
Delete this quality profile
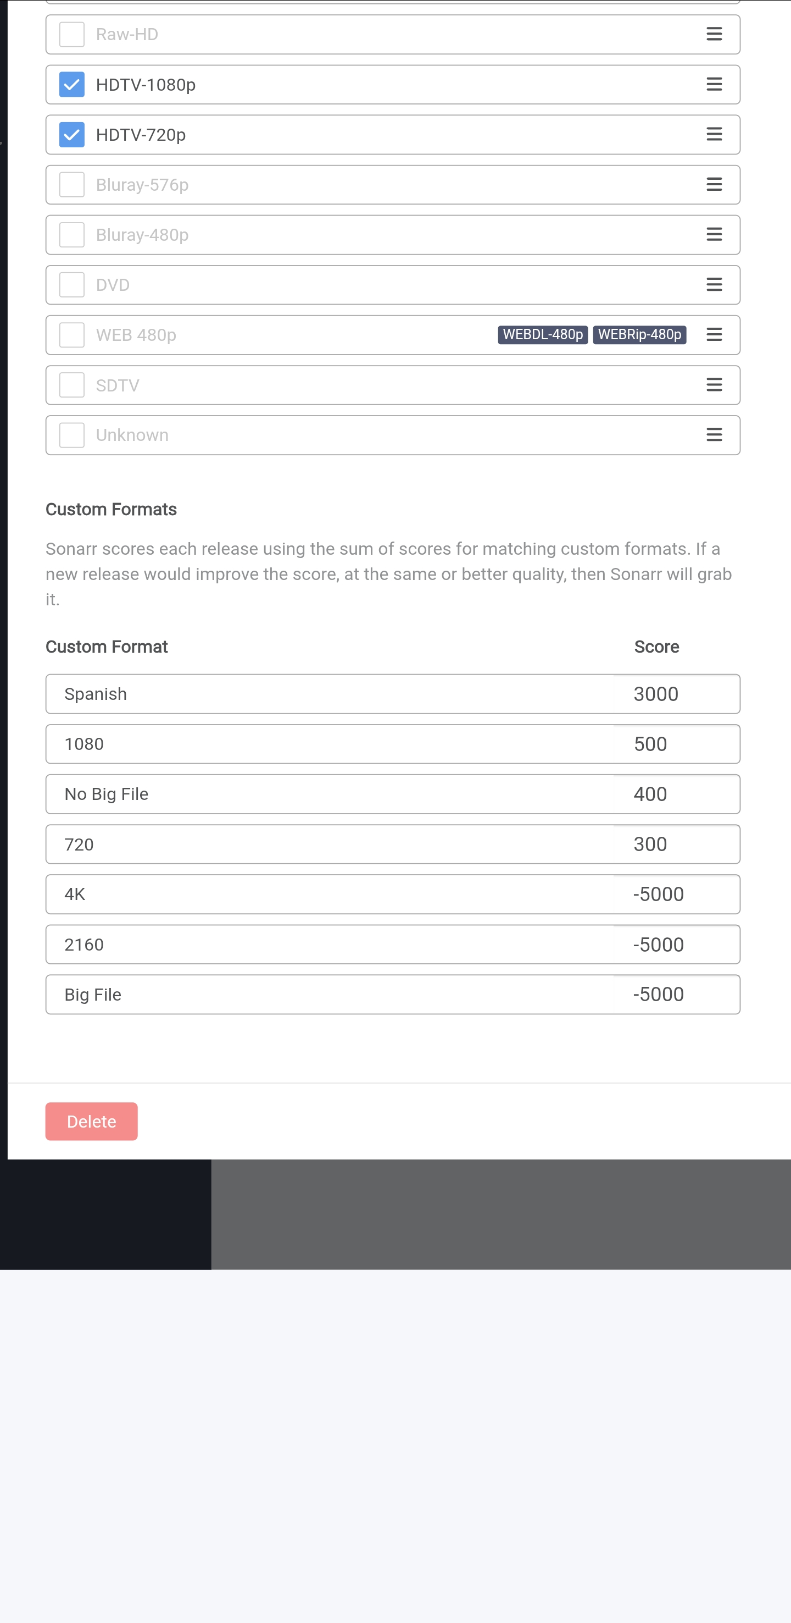pos(91,1122)
